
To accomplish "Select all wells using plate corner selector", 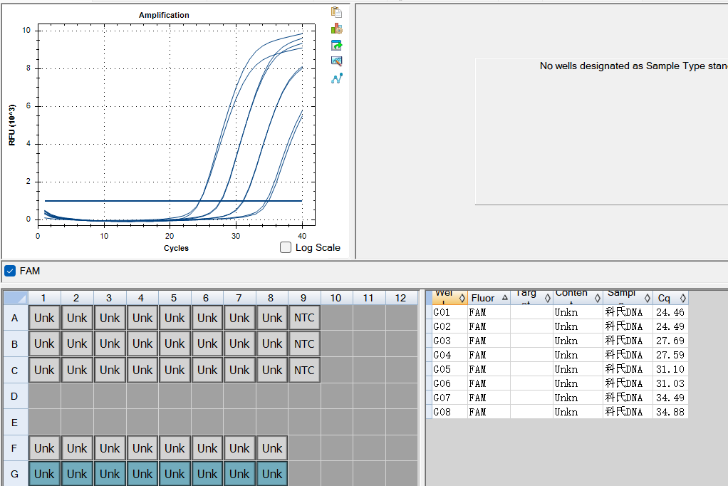I will (x=16, y=298).
